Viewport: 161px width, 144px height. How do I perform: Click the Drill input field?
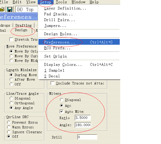coord(87,137)
